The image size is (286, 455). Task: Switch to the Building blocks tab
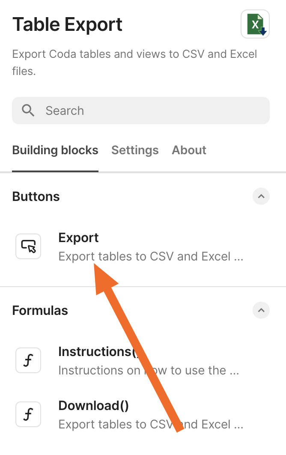tap(55, 150)
